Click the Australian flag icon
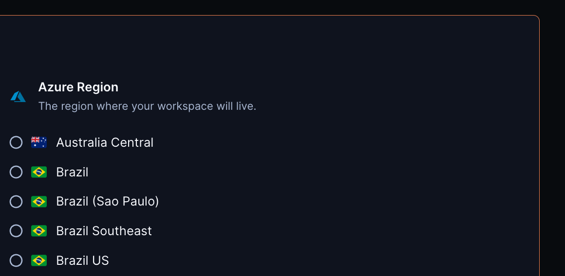Viewport: 565px width, 276px height. 39,142
